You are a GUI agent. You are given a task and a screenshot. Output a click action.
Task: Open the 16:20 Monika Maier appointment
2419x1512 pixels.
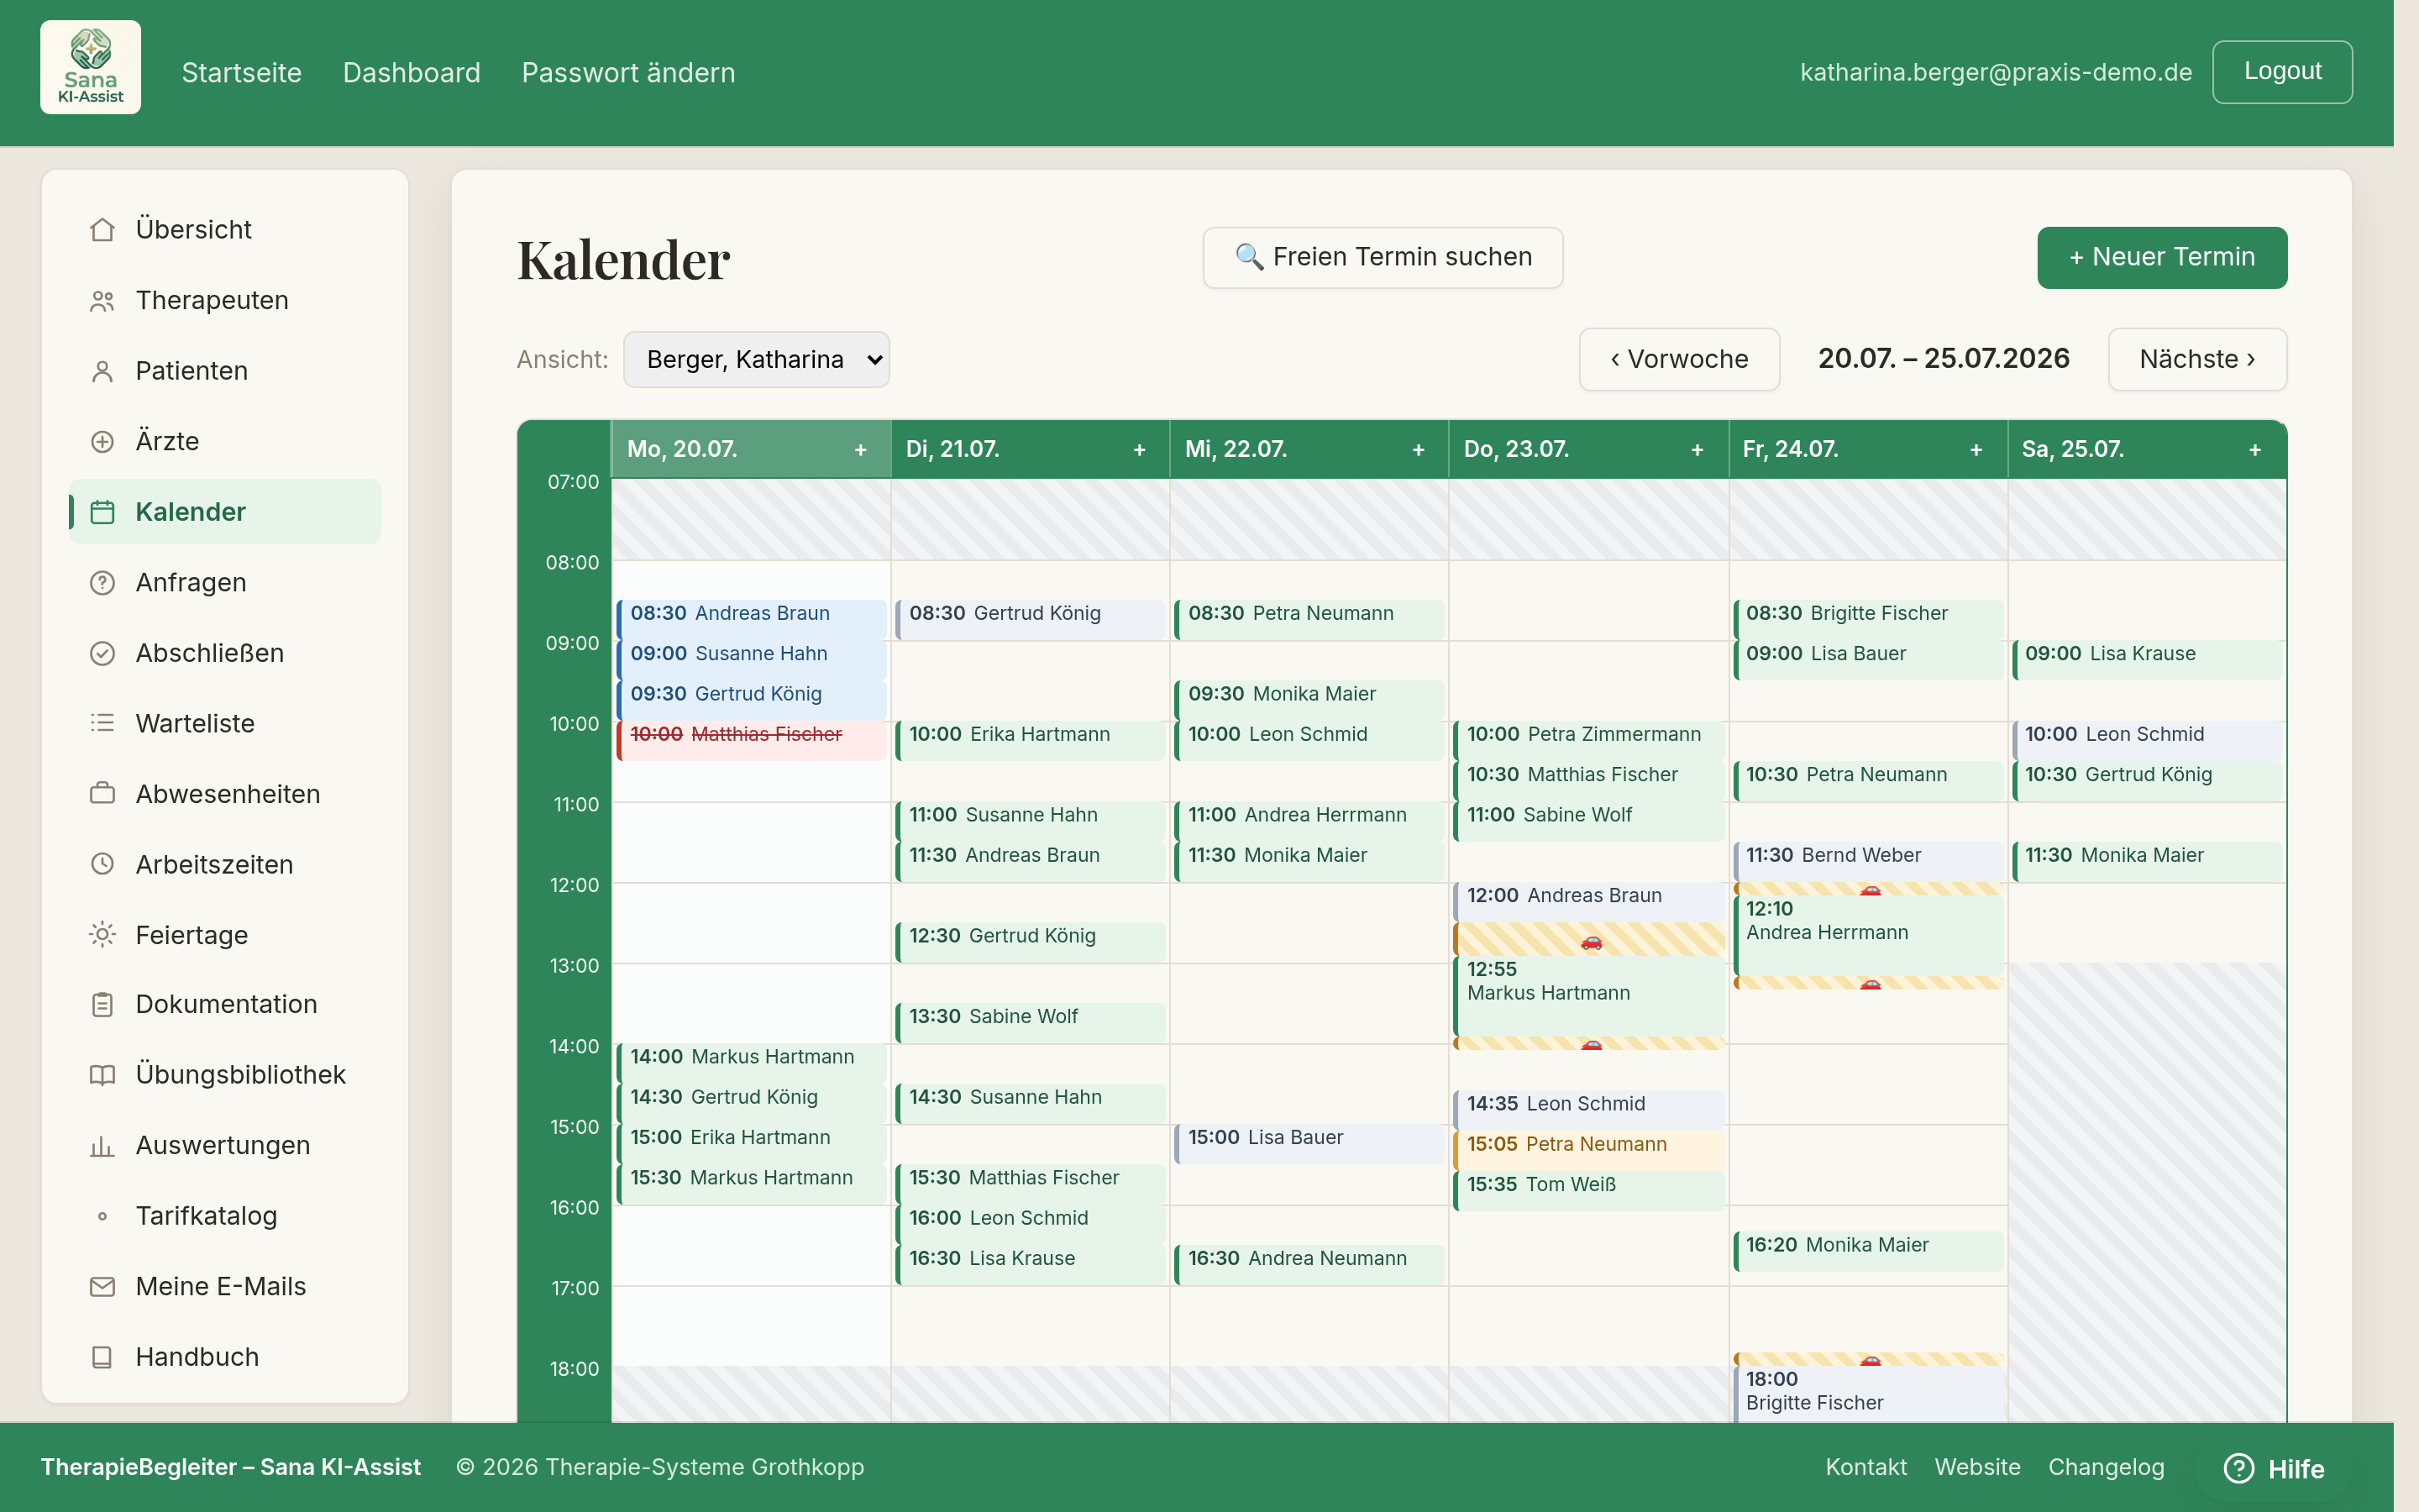pyautogui.click(x=1868, y=1251)
